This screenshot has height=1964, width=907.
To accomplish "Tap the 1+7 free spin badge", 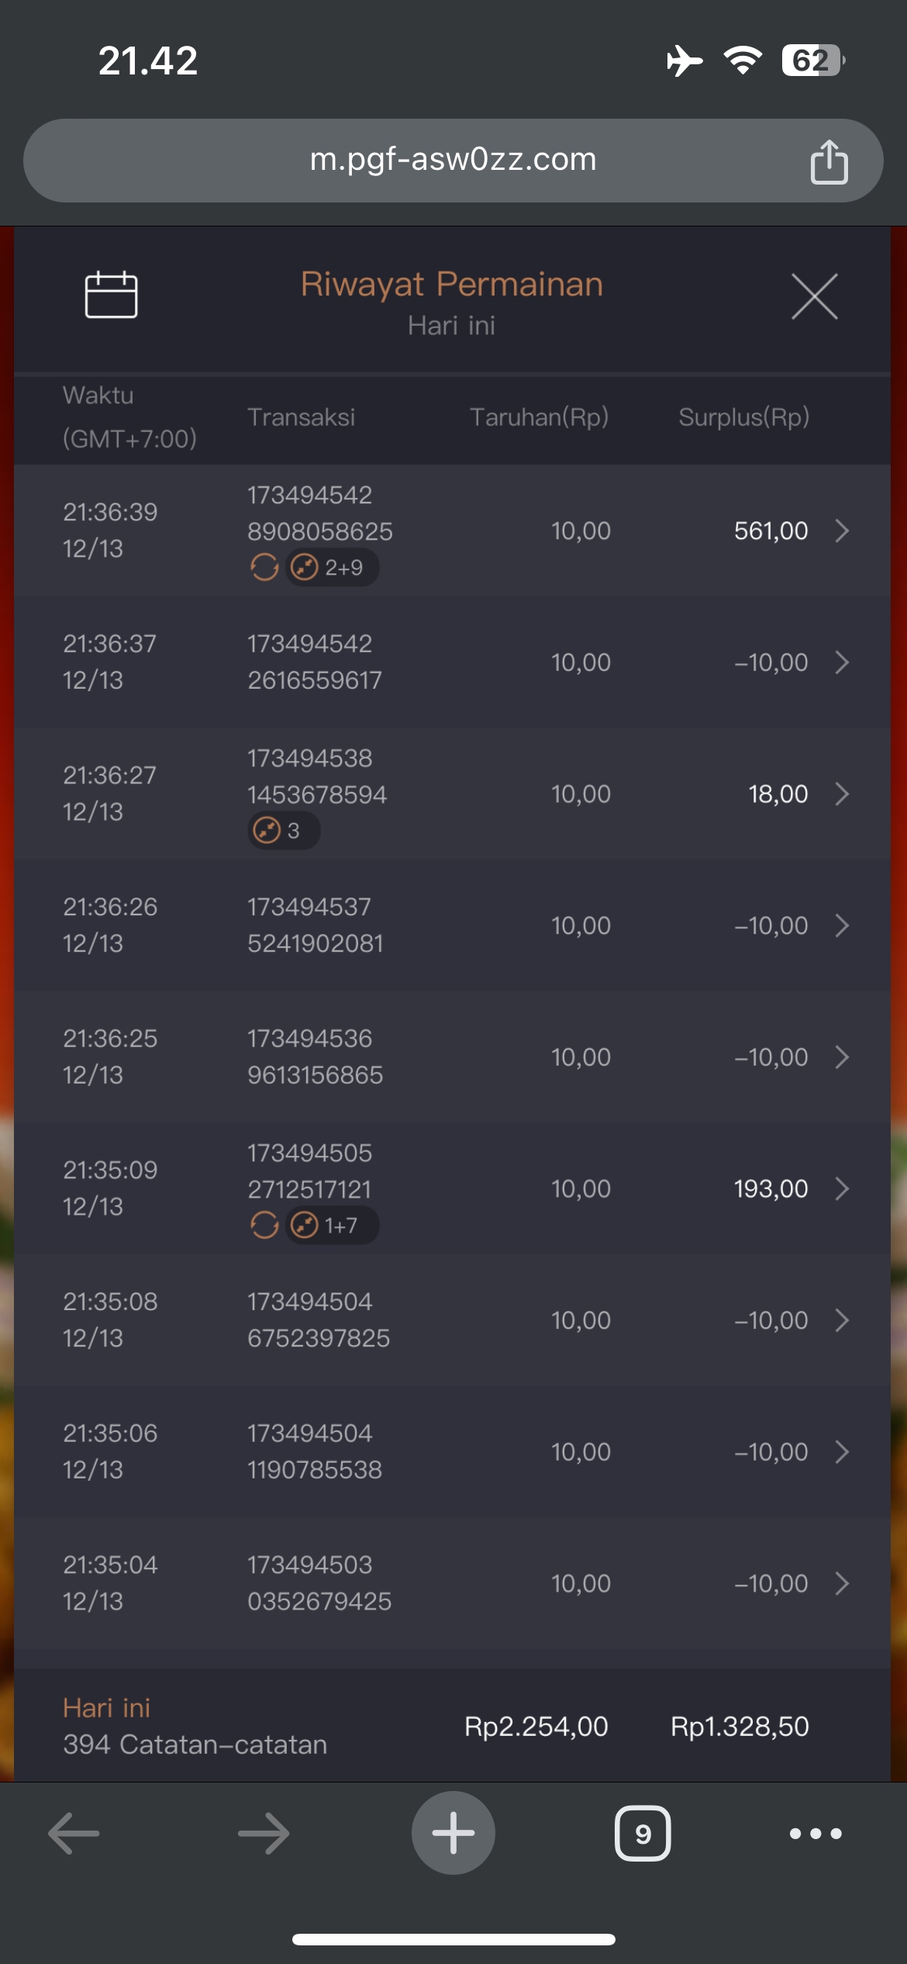I will (x=332, y=1226).
